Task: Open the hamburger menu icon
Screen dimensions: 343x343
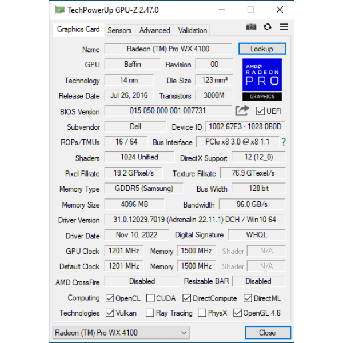Action: click(x=284, y=27)
